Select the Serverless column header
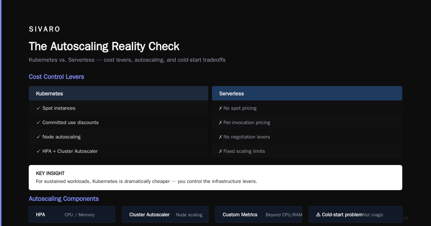This screenshot has width=431, height=226. (307, 93)
